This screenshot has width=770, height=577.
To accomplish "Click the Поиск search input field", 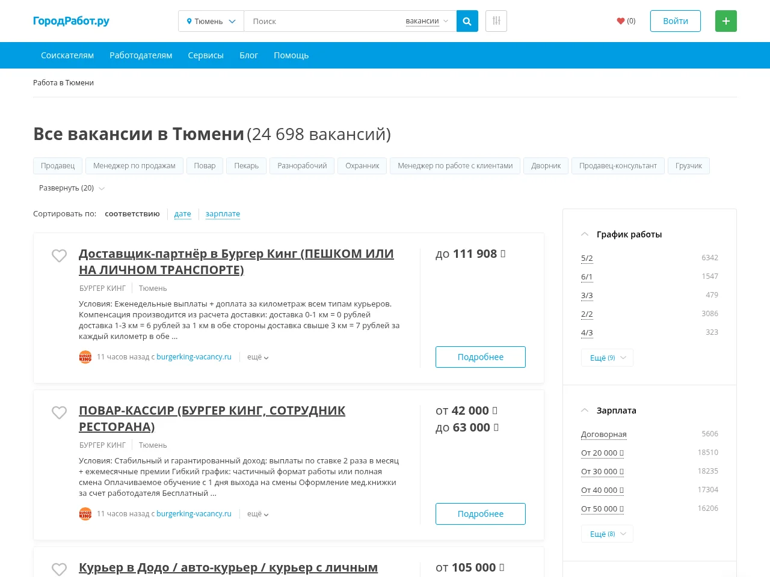I will tap(325, 21).
